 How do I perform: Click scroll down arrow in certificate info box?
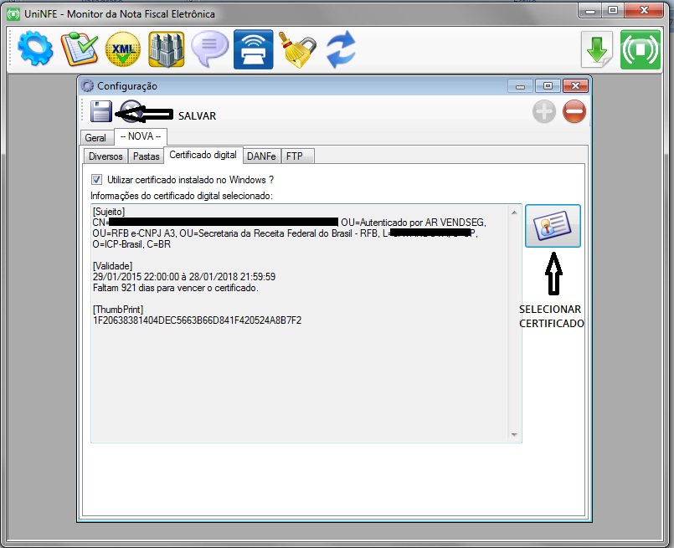pyautogui.click(x=515, y=434)
